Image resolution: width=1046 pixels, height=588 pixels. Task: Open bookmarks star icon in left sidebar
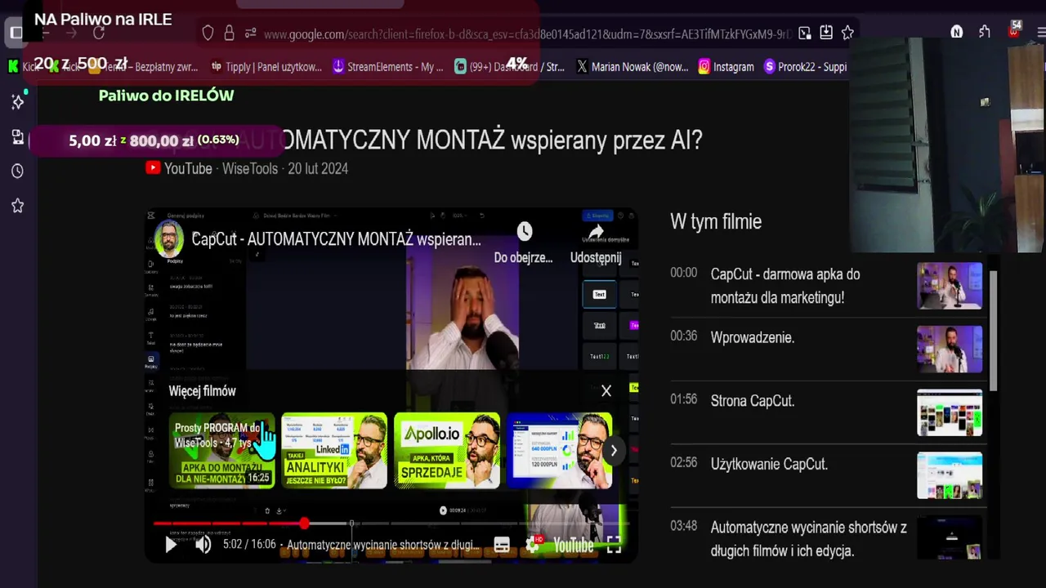coord(17,206)
